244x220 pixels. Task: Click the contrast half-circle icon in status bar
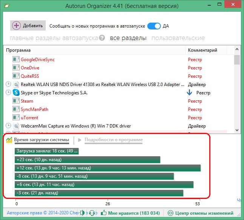coord(82,213)
